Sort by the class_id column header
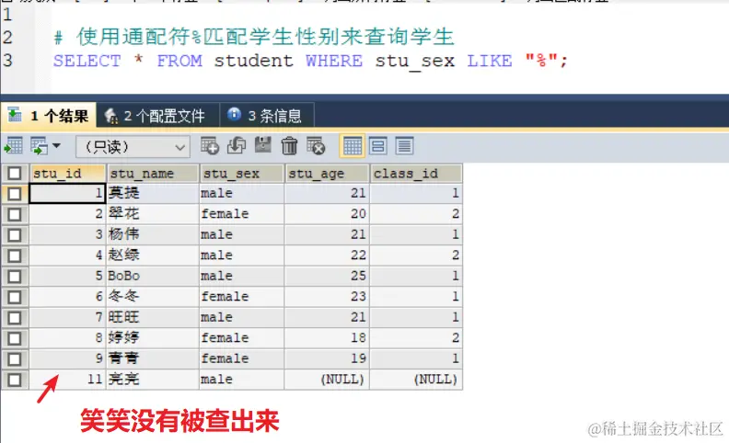The width and height of the screenshot is (729, 443). tap(416, 173)
